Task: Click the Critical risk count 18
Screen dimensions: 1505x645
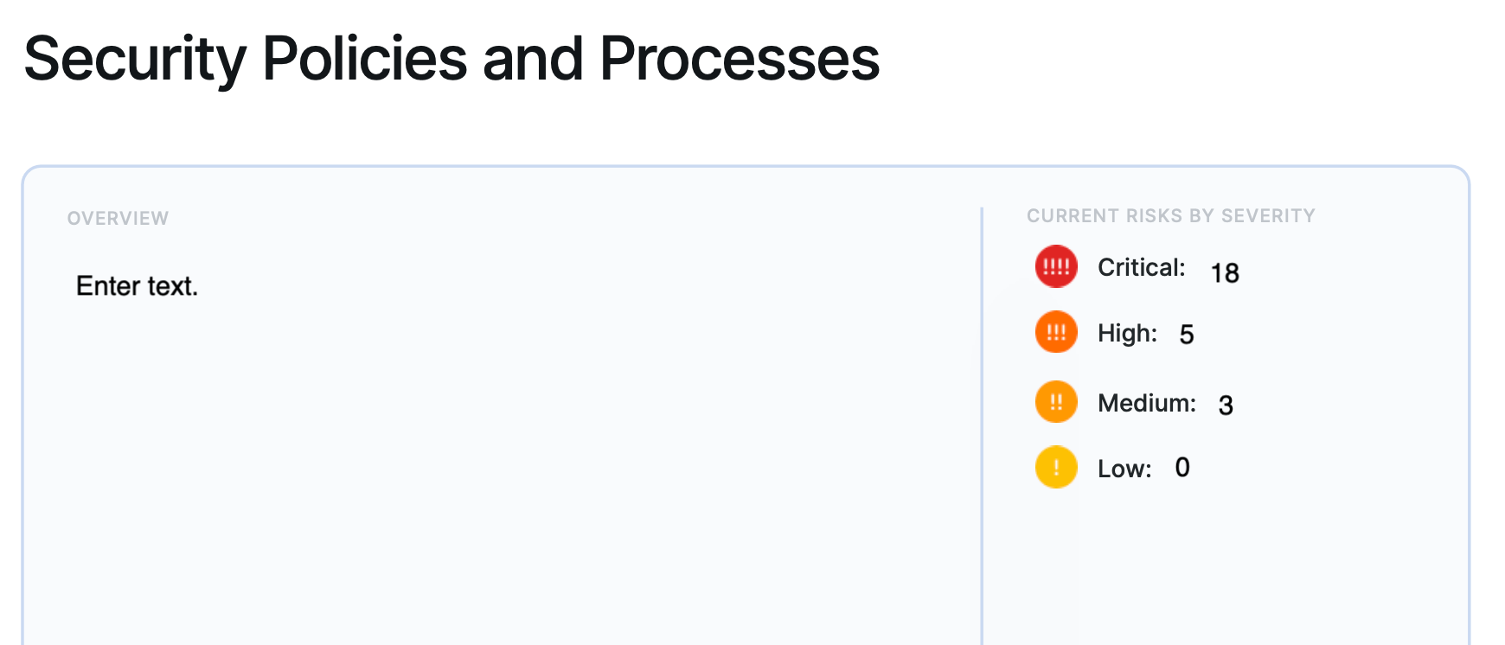Action: point(1225,273)
